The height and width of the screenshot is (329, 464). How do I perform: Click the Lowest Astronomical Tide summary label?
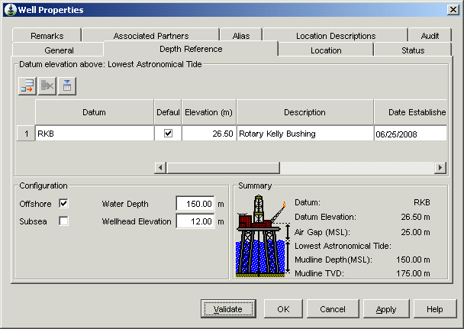(x=343, y=246)
